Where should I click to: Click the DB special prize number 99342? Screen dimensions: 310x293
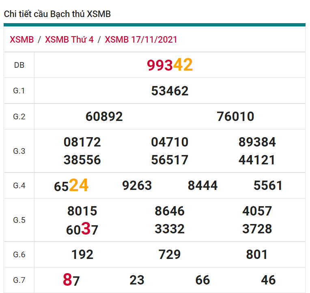[170, 65]
